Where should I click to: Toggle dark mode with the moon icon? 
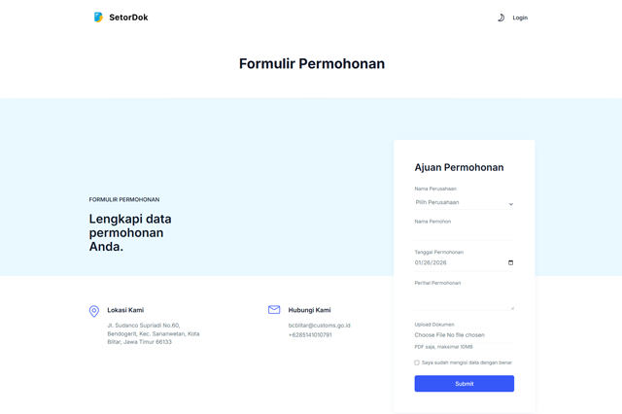coord(501,17)
